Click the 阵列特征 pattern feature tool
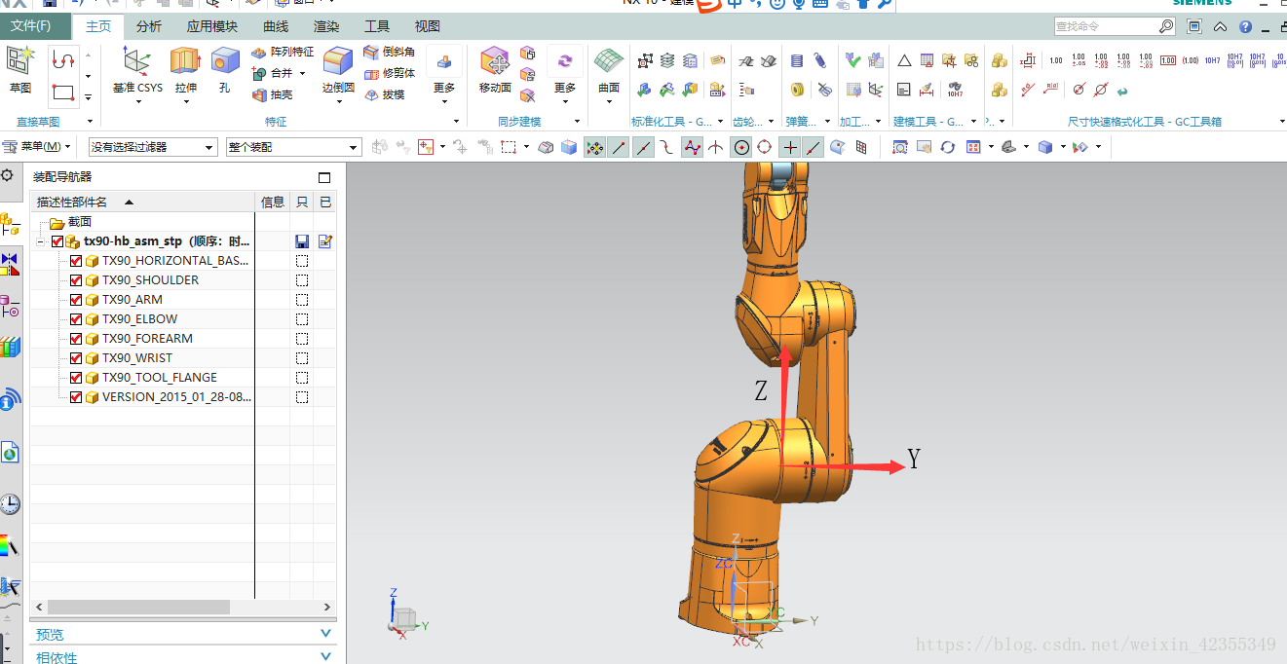 (283, 52)
